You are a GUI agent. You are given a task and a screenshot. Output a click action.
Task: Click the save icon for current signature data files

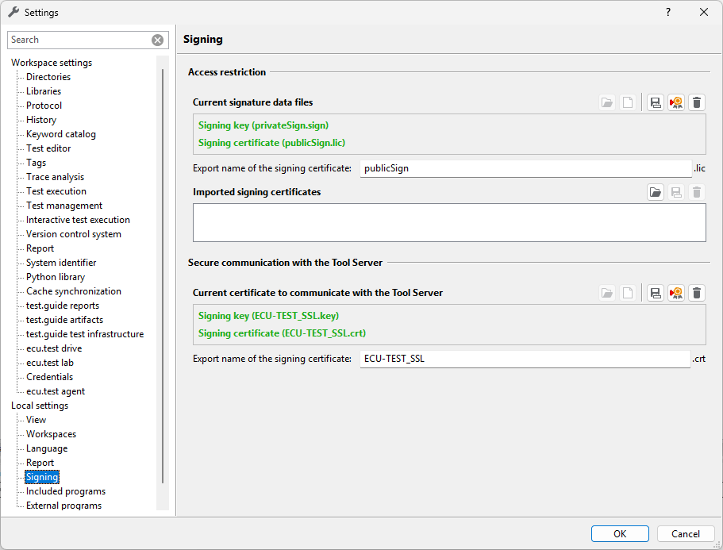click(x=656, y=102)
